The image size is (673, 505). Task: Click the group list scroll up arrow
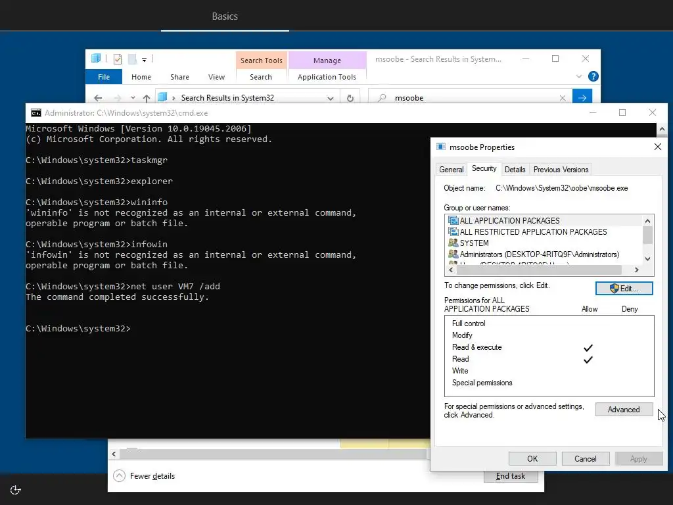tap(647, 221)
